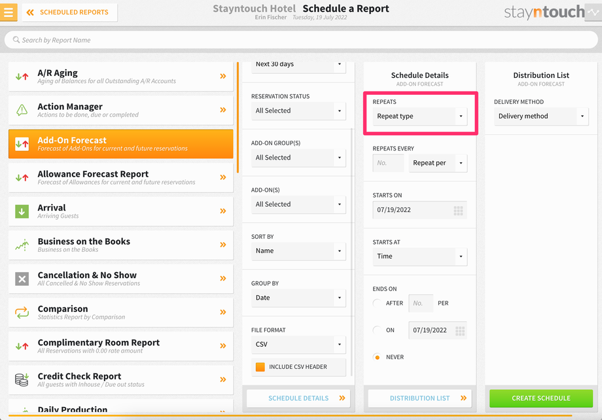
Task: Select the Allowance Forecast Report
Action: point(120,177)
